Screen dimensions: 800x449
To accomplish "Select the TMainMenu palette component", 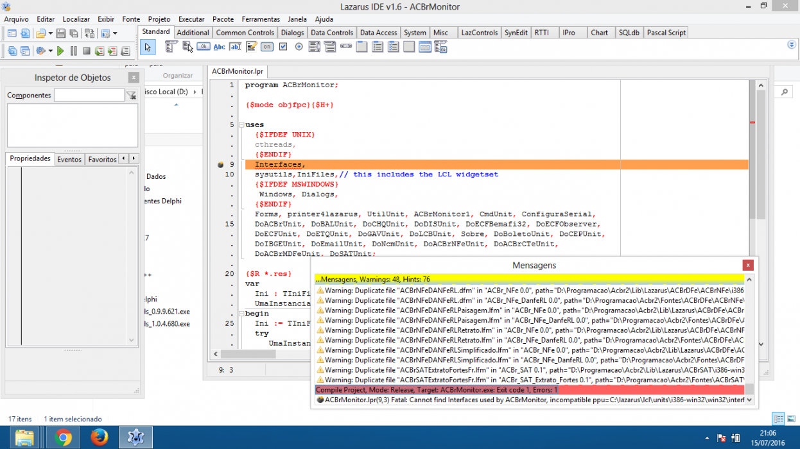I will [171, 47].
